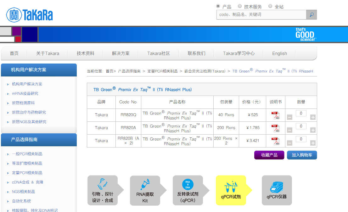Open the PDF manual for RR820B

pos(276,141)
